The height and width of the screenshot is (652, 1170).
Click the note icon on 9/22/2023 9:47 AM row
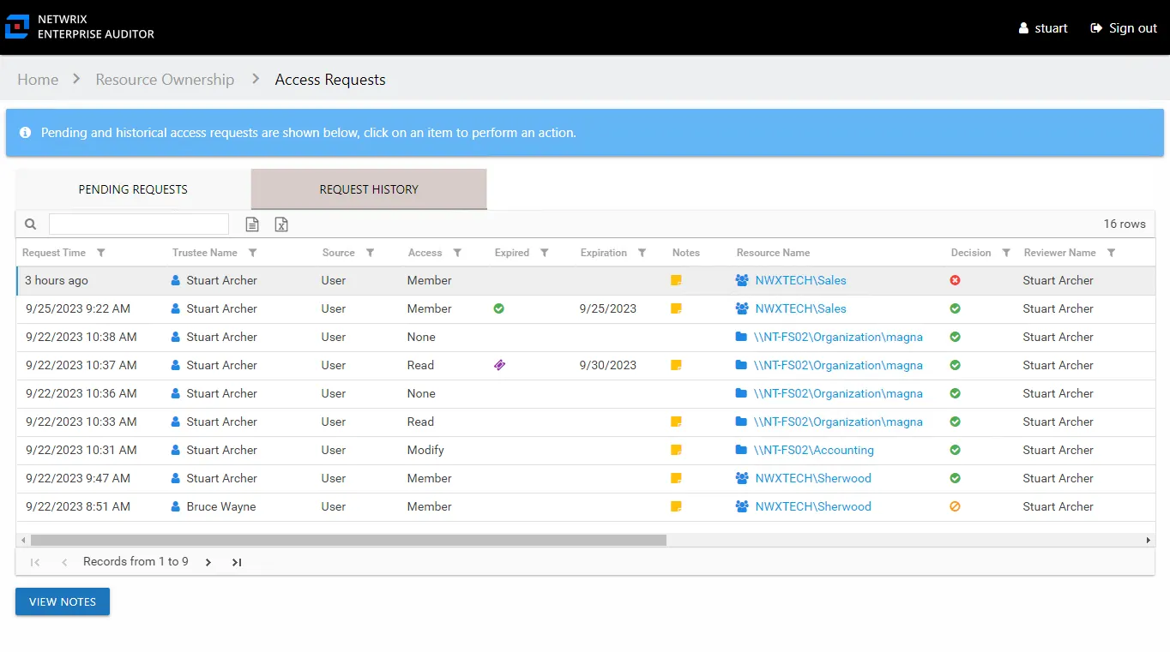coord(676,478)
